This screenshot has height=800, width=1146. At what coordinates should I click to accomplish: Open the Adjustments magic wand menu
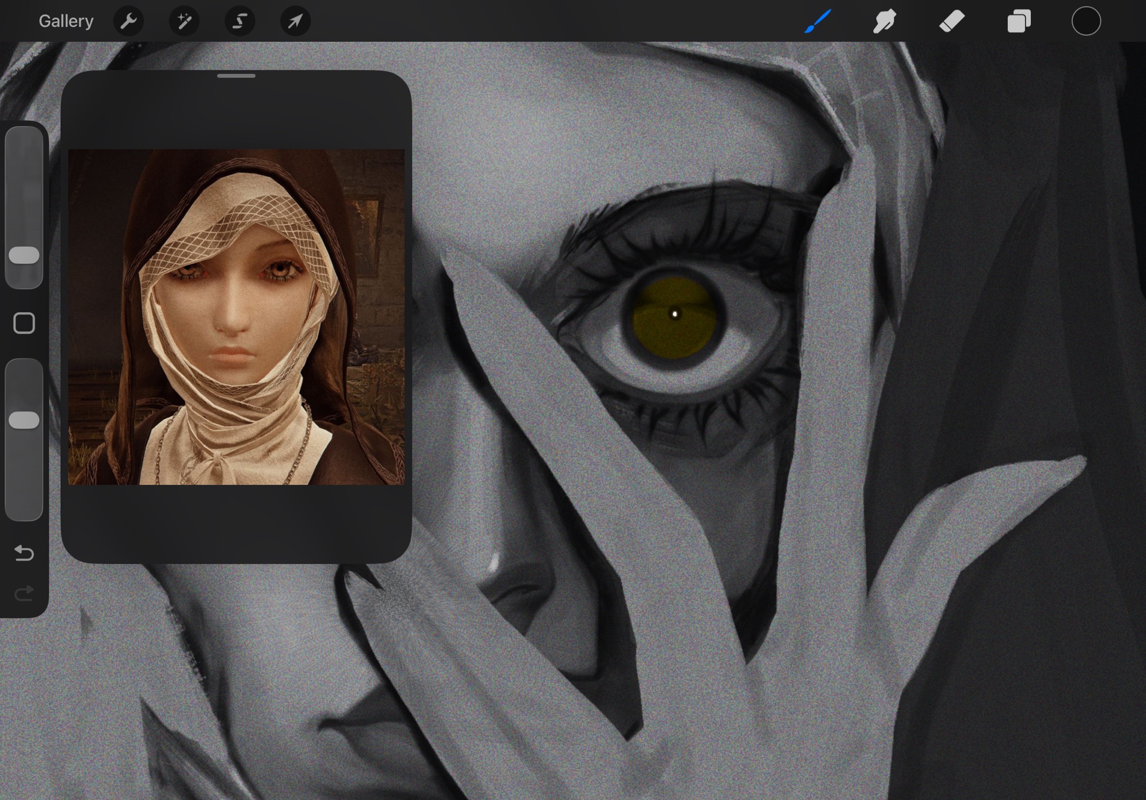click(184, 21)
